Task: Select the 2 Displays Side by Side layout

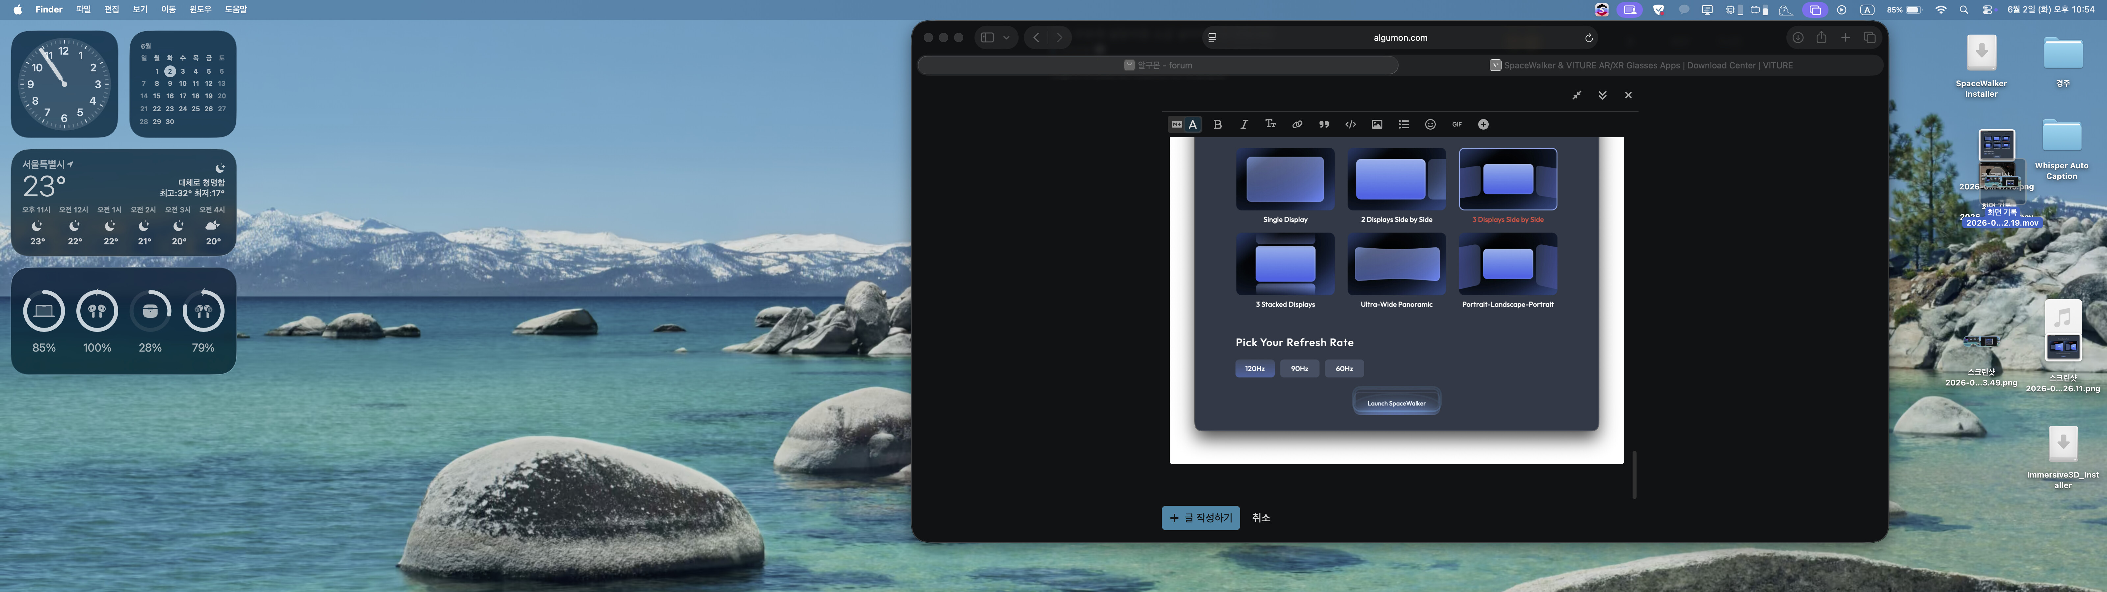Action: (x=1396, y=179)
